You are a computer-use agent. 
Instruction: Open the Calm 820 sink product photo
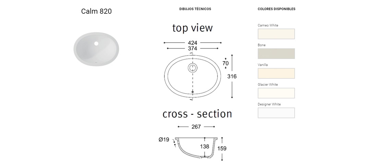pos(96,49)
